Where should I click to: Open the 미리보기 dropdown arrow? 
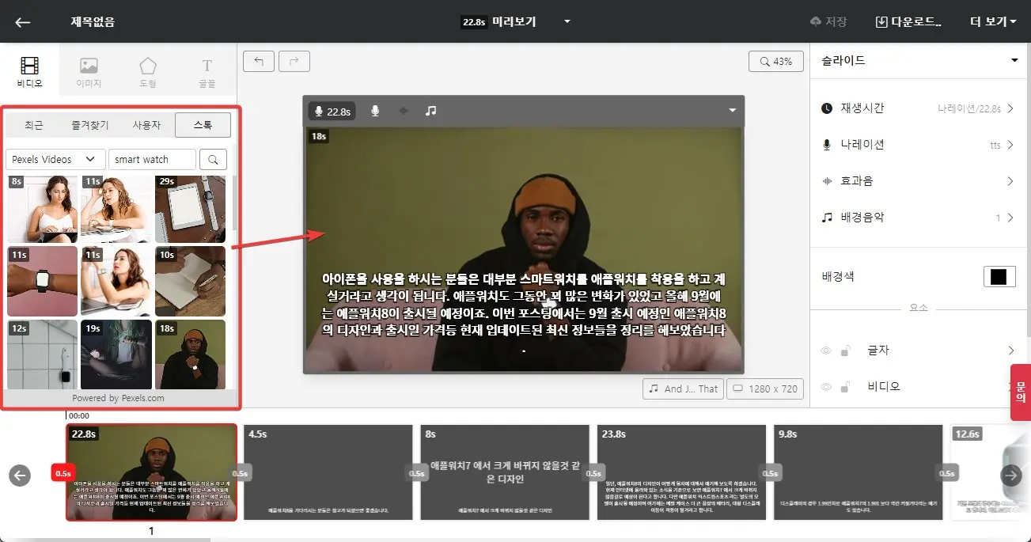point(567,22)
